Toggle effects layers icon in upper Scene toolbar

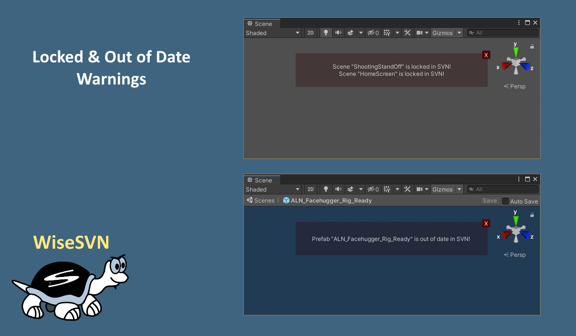pos(350,33)
